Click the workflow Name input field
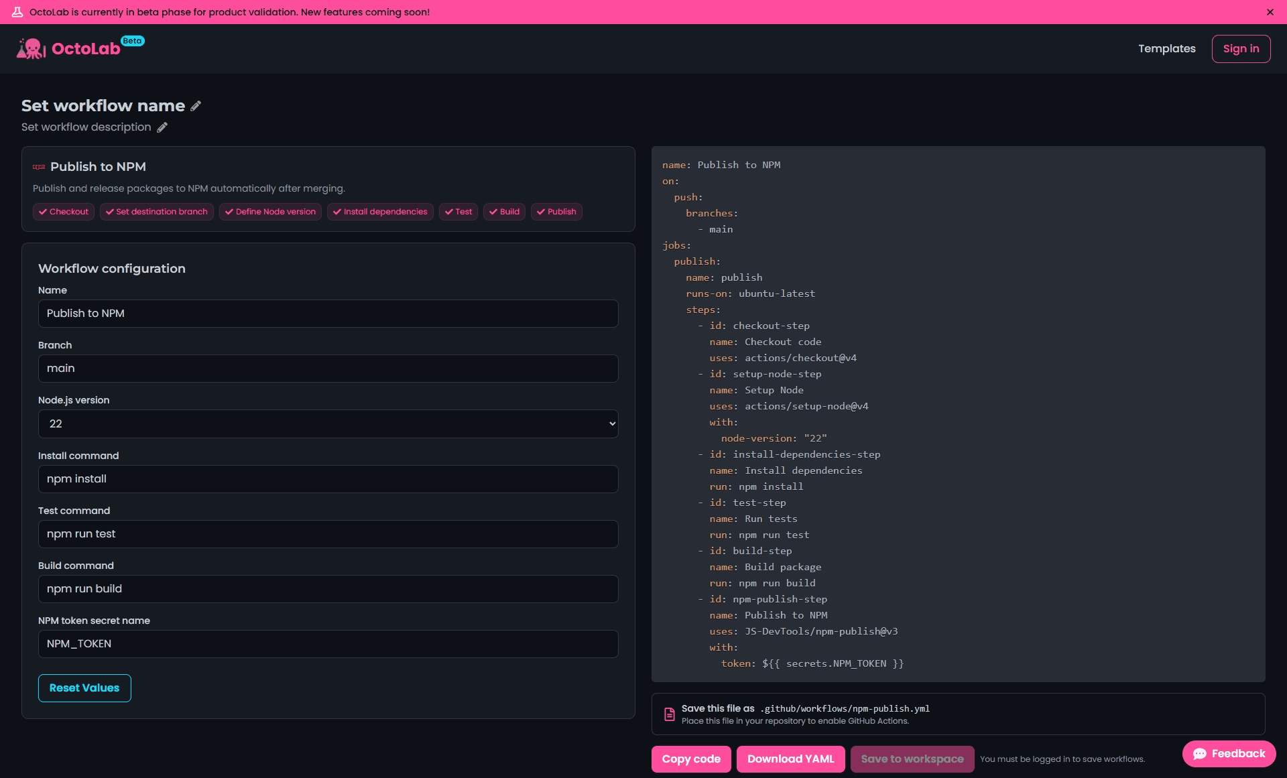The height and width of the screenshot is (778, 1287). tap(328, 314)
